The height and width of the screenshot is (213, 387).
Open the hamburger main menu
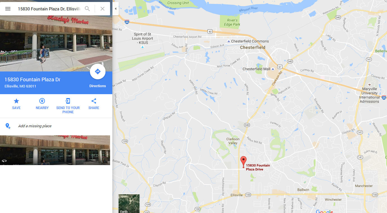8,9
